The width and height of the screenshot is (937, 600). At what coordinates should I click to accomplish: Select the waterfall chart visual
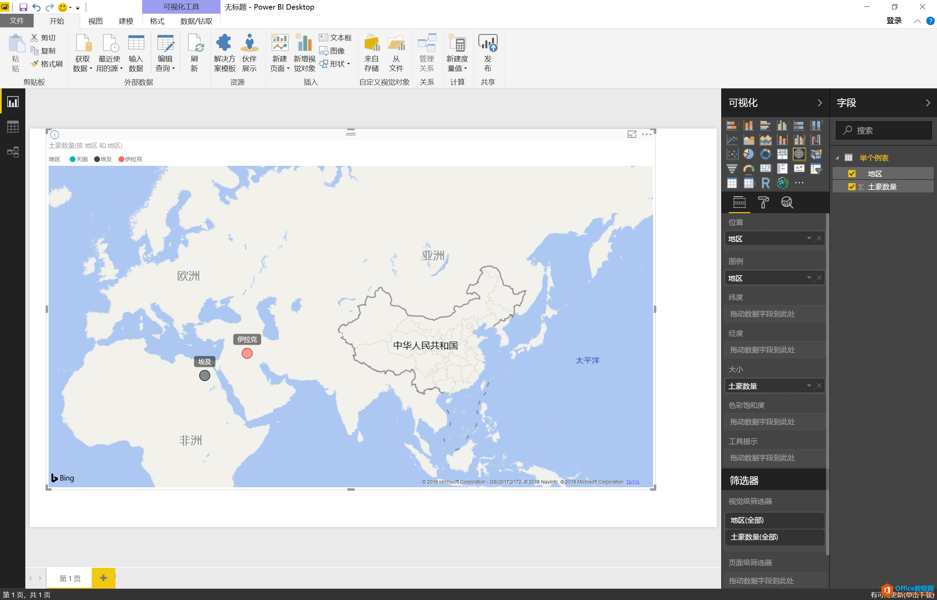click(x=815, y=140)
